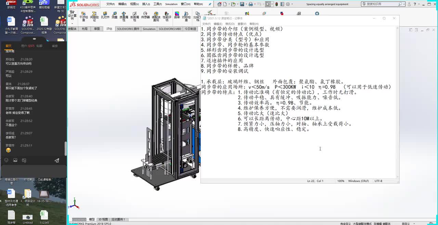Screen dimensions: 438x225
Task: Open Performance Evaluation (性能评估)
Action: [167, 17]
